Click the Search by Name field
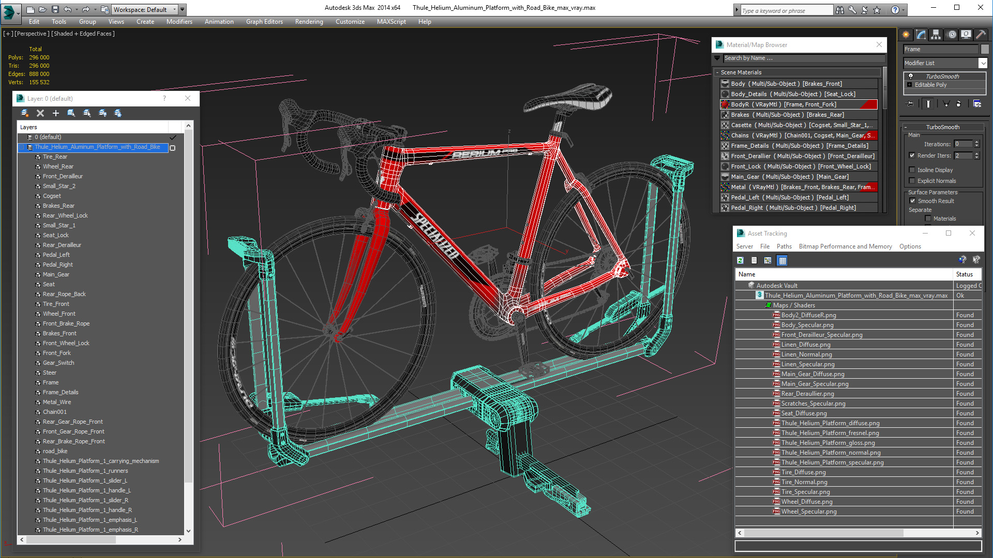Screen dimensions: 993x558 (x=802, y=58)
